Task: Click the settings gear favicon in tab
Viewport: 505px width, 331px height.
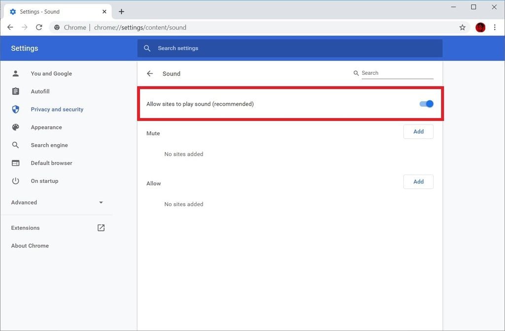Action: click(13, 11)
